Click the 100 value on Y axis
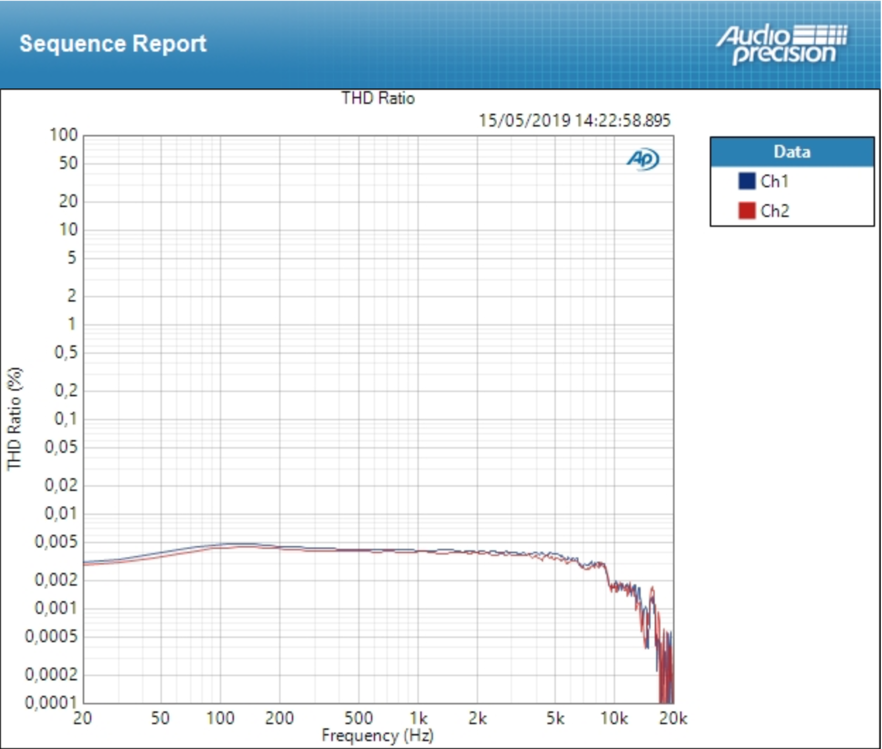882x749 pixels. click(64, 135)
